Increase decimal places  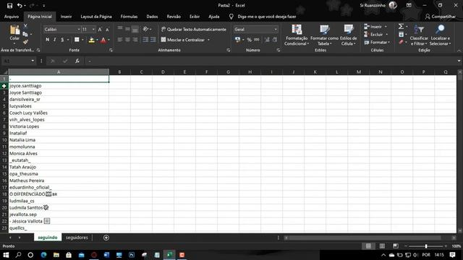click(267, 40)
